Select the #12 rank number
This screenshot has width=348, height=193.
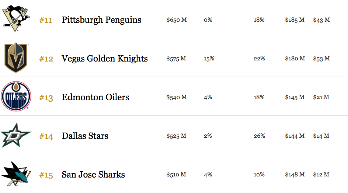tap(46, 59)
